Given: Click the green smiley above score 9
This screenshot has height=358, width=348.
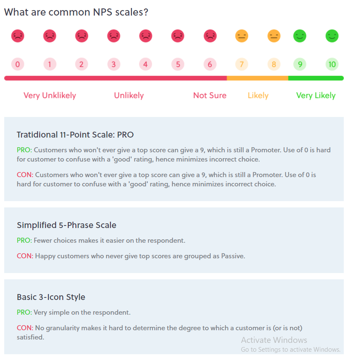Looking at the screenshot, I should click(x=300, y=36).
